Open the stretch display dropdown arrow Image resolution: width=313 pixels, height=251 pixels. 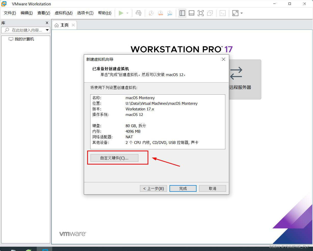tap(242, 13)
